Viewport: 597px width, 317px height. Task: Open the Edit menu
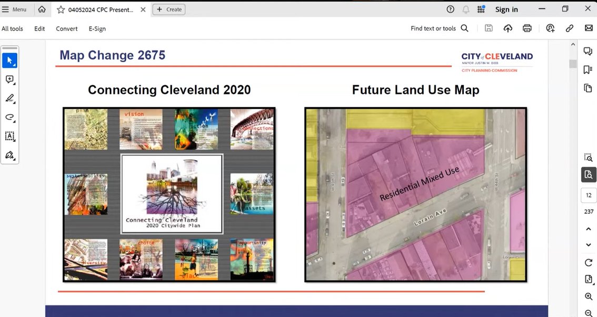[x=39, y=28]
